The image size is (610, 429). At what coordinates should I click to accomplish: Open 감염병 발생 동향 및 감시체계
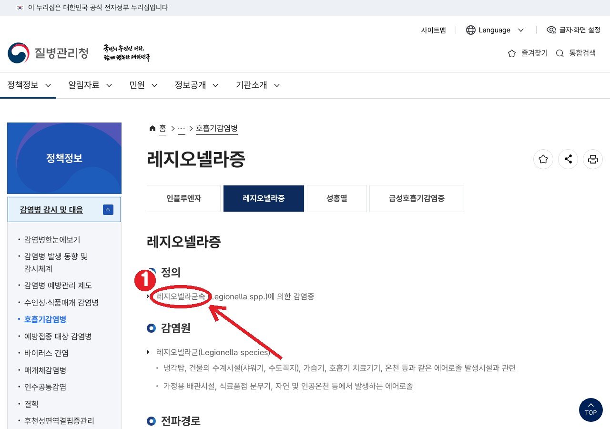tap(56, 263)
